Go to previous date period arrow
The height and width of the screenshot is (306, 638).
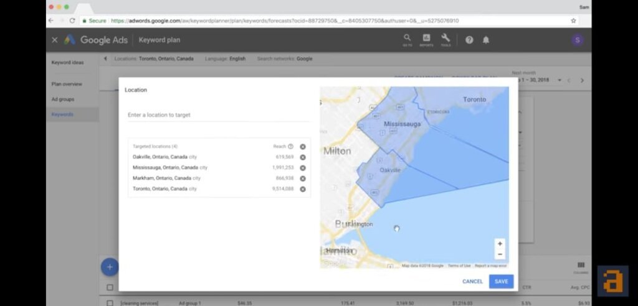pos(569,80)
